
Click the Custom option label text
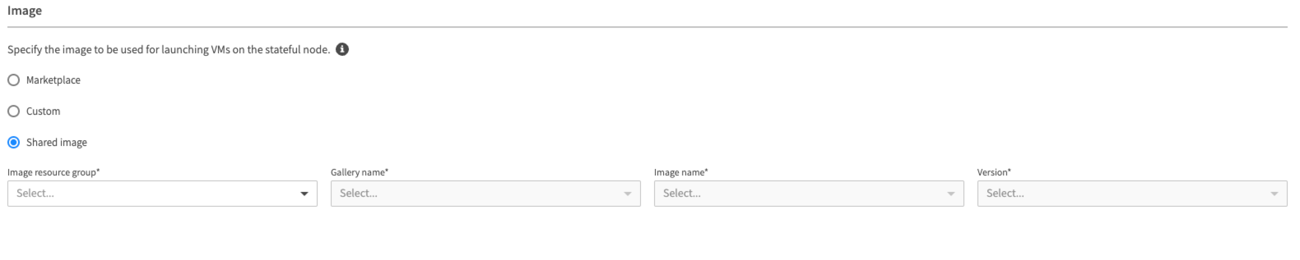pyautogui.click(x=43, y=111)
